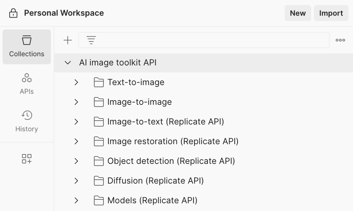353x211 pixels.
Task: Create new collection with plus icon
Action: click(67, 40)
